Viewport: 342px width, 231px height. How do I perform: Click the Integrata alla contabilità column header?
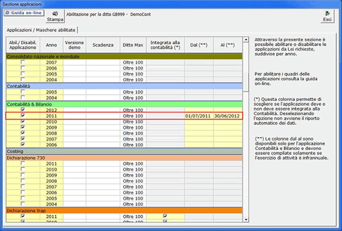point(165,45)
